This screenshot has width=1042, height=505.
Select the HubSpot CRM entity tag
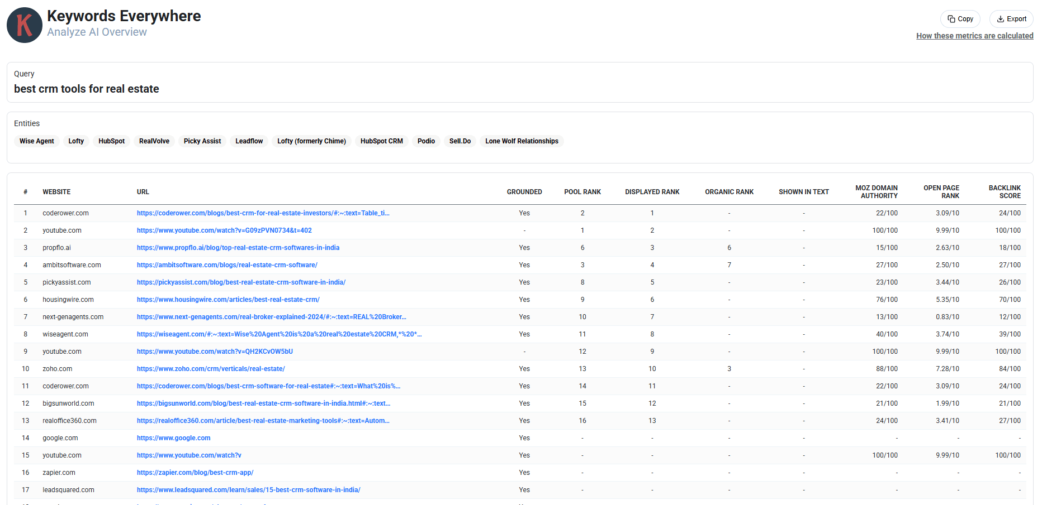[x=381, y=141]
